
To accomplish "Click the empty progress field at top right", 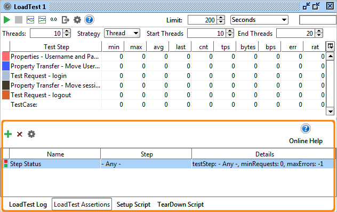I will (318, 20).
